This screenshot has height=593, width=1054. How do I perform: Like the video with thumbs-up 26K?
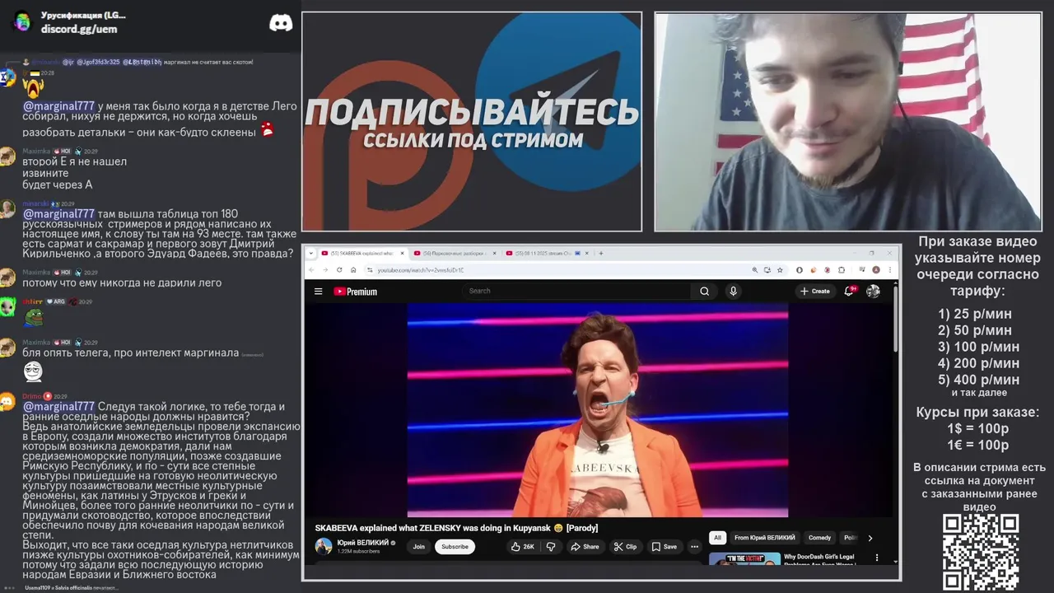522,546
